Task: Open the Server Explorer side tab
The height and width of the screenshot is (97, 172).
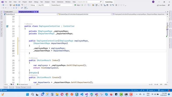Action: [2, 15]
